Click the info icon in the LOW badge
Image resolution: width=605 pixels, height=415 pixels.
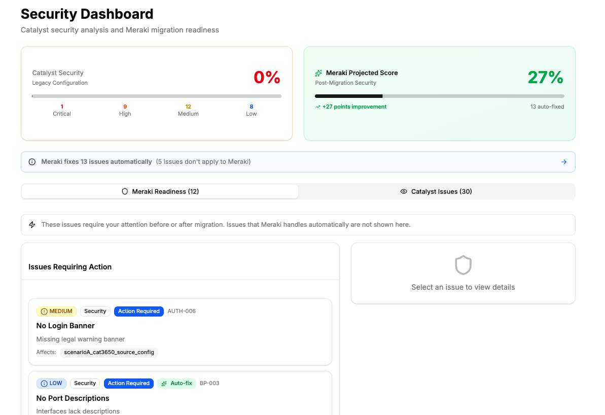[44, 384]
